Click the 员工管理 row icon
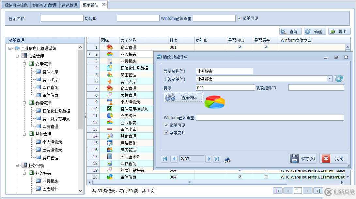 (110, 75)
